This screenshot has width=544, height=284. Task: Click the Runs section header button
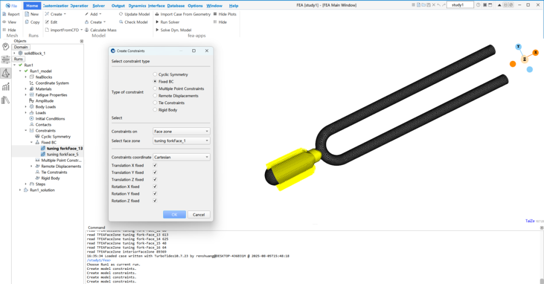coord(19,59)
